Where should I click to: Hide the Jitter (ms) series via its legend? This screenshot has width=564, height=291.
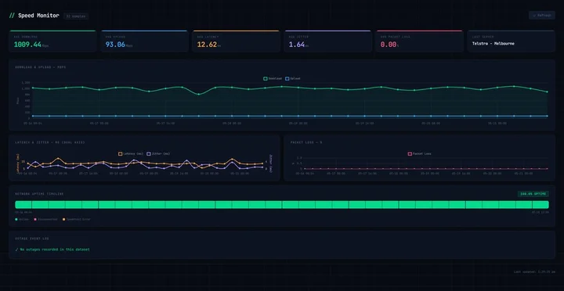(158, 154)
